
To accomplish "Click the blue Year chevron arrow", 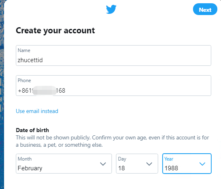I will pos(202,164).
